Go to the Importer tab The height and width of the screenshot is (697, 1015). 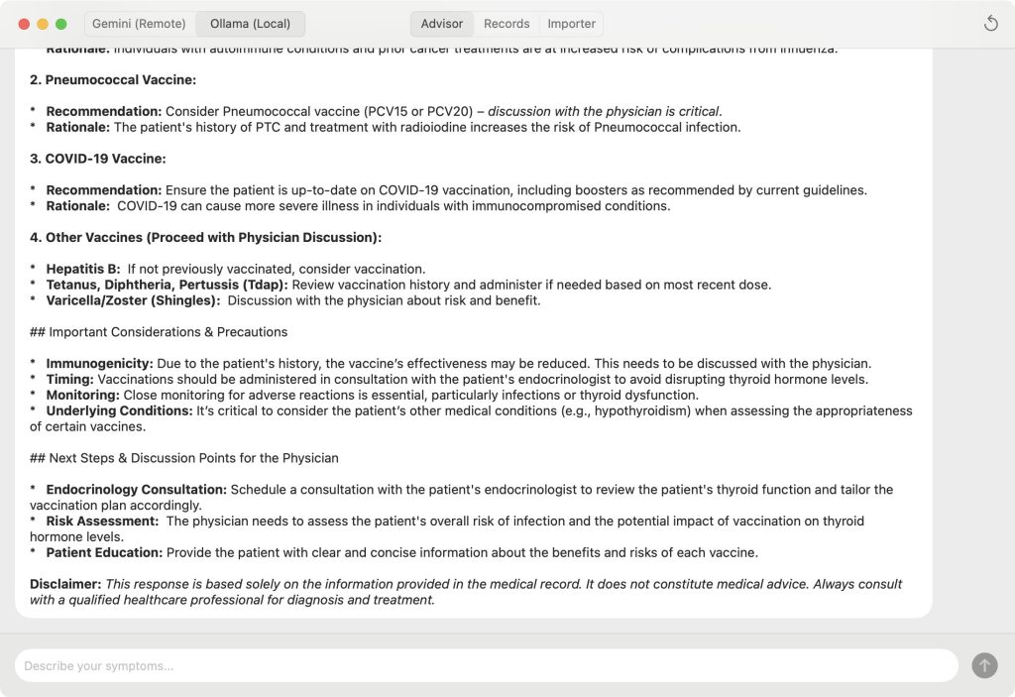(x=572, y=24)
